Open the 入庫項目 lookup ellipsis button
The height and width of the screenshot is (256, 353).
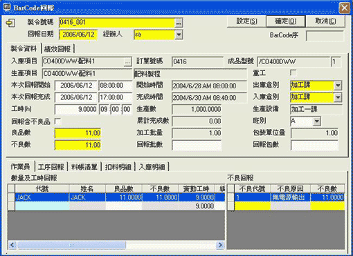[x=127, y=62]
